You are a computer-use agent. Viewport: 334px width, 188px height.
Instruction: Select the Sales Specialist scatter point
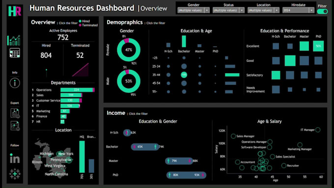point(273,157)
